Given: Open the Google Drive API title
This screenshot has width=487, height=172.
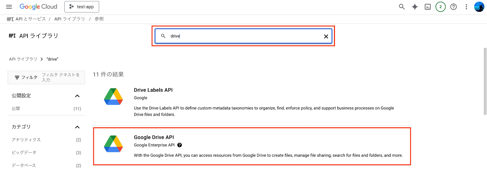Looking at the screenshot, I should pyautogui.click(x=154, y=137).
